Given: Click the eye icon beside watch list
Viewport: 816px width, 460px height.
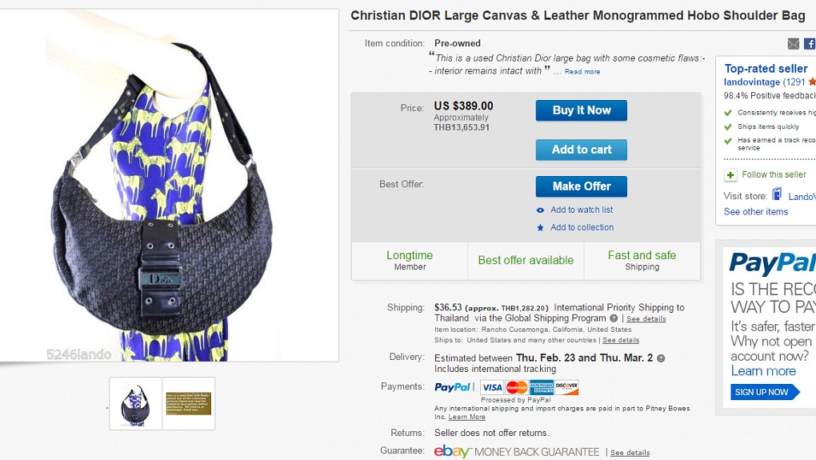Looking at the screenshot, I should tap(540, 210).
